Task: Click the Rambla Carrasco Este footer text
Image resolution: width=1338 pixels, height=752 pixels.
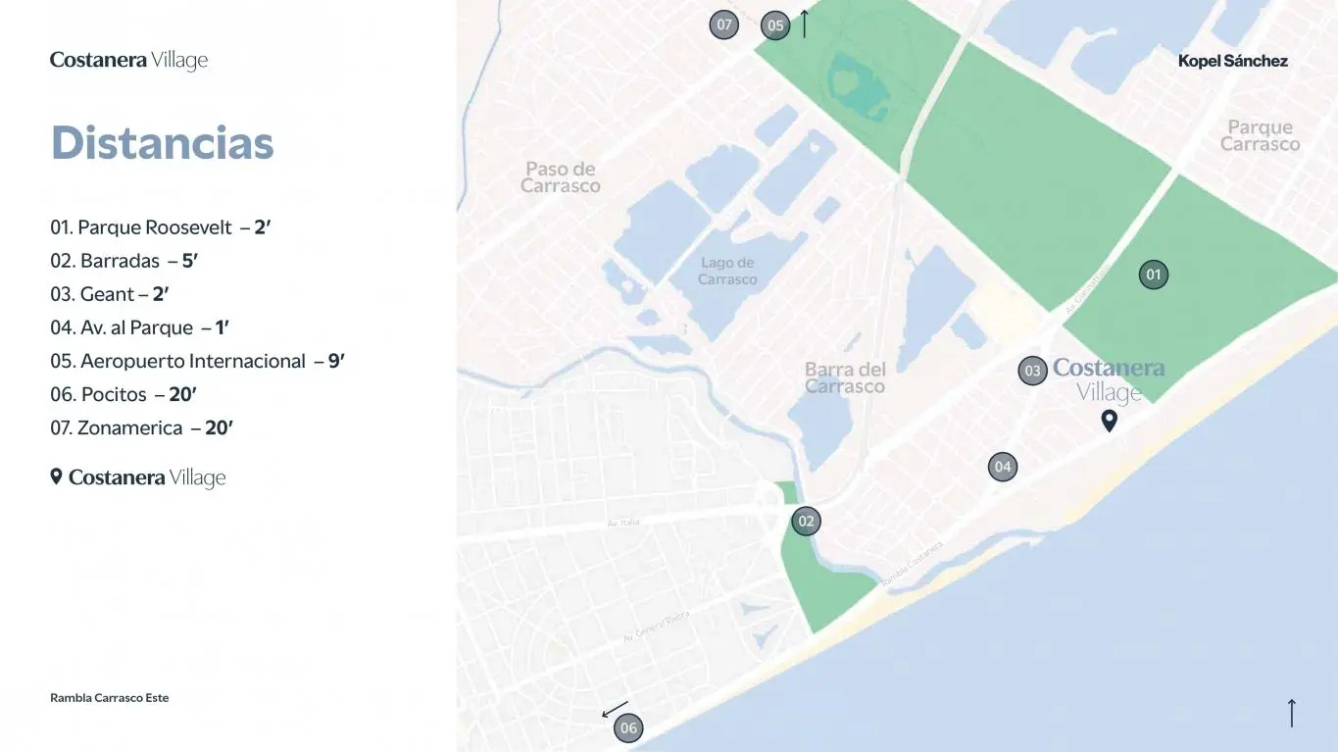Action: tap(110, 698)
